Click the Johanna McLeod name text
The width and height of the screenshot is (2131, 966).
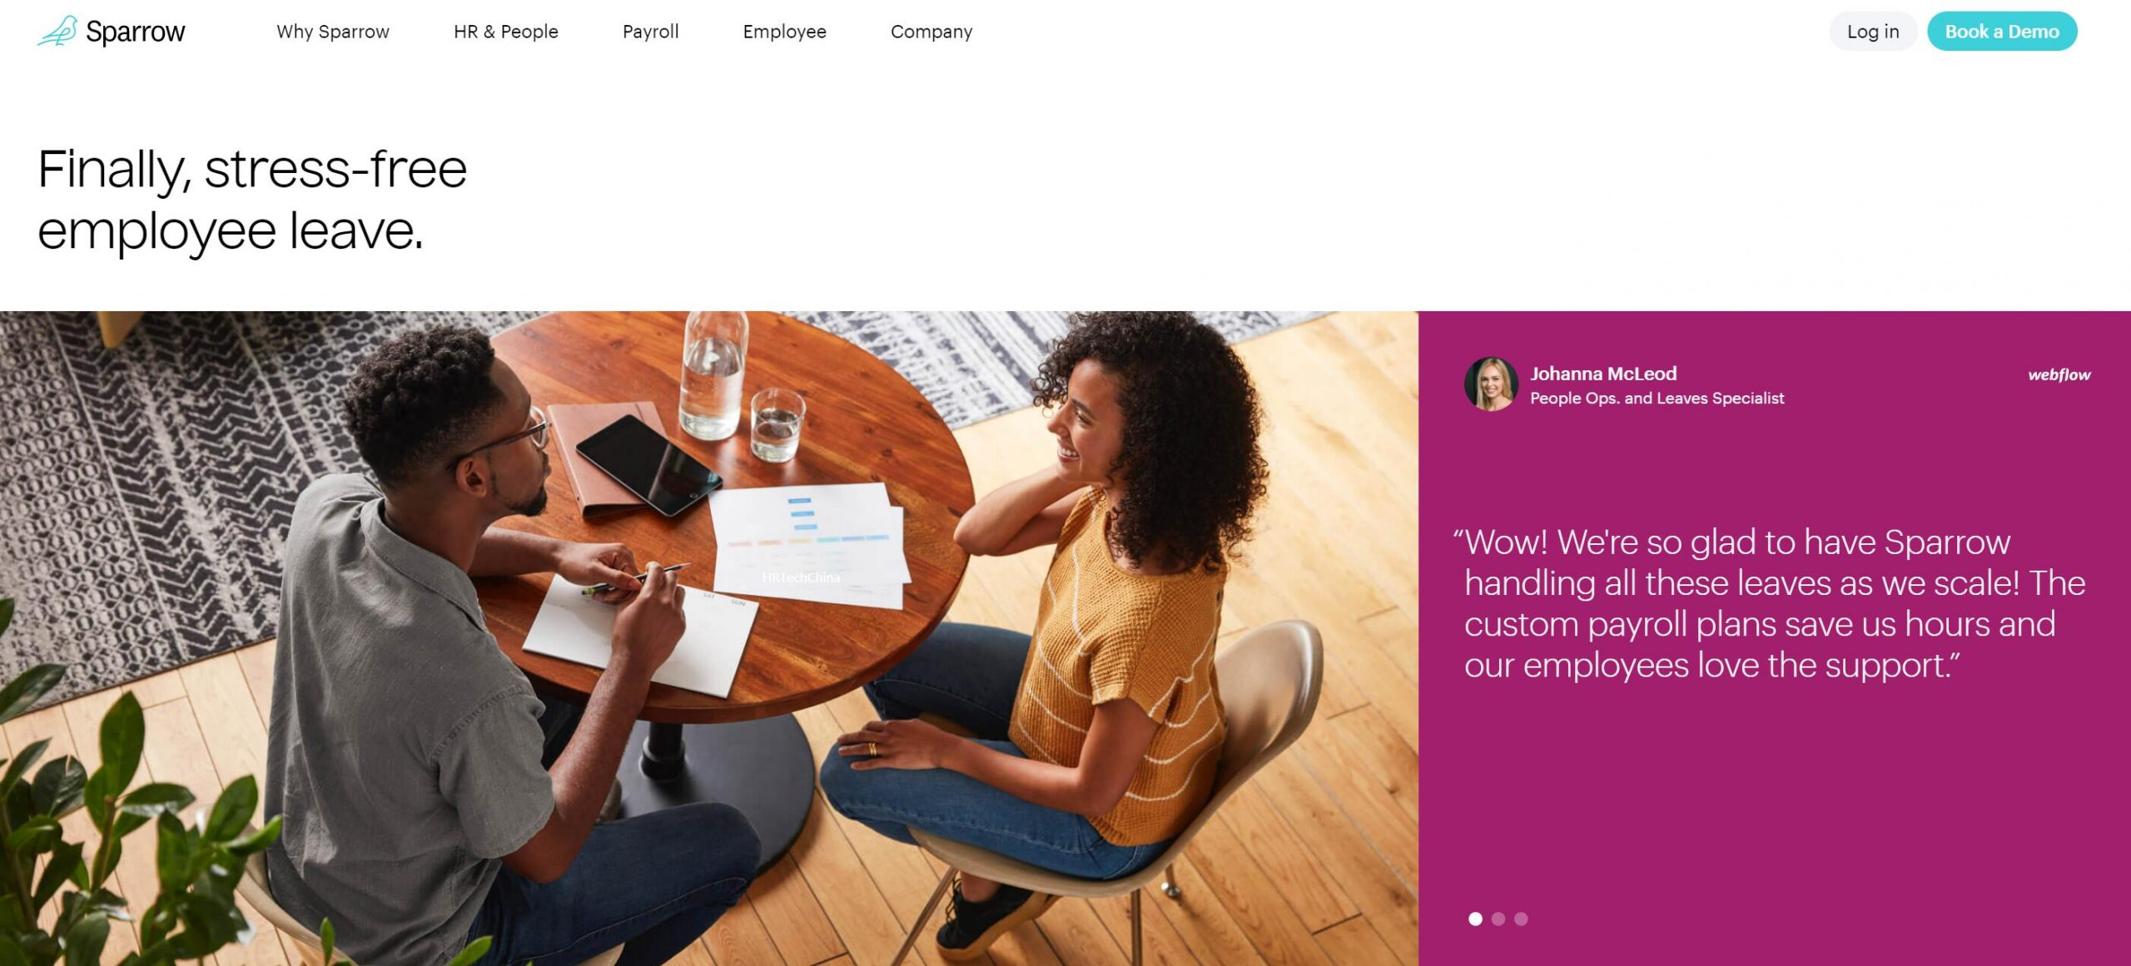pyautogui.click(x=1603, y=374)
